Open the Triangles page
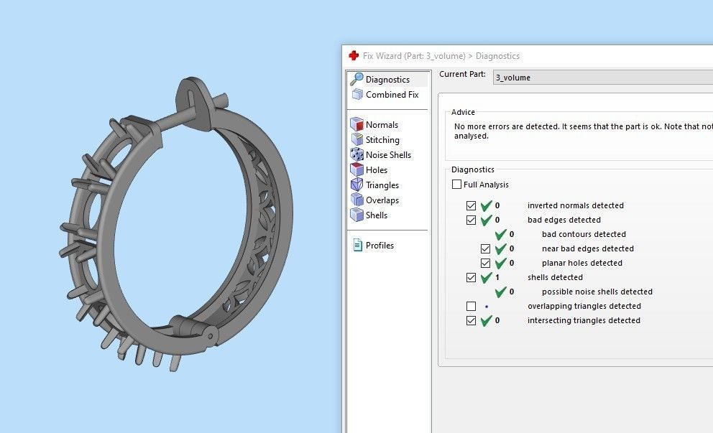The height and width of the screenshot is (433, 713). click(382, 185)
